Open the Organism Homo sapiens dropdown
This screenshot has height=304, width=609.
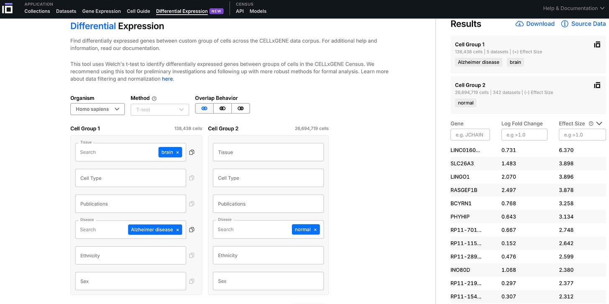click(x=97, y=109)
